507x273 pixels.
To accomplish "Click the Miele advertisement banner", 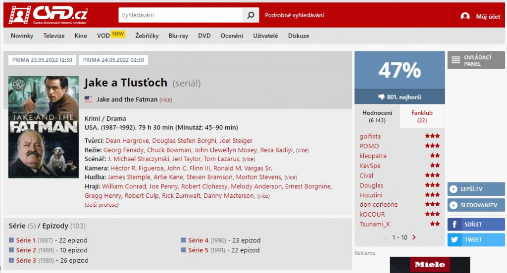I will (x=430, y=265).
